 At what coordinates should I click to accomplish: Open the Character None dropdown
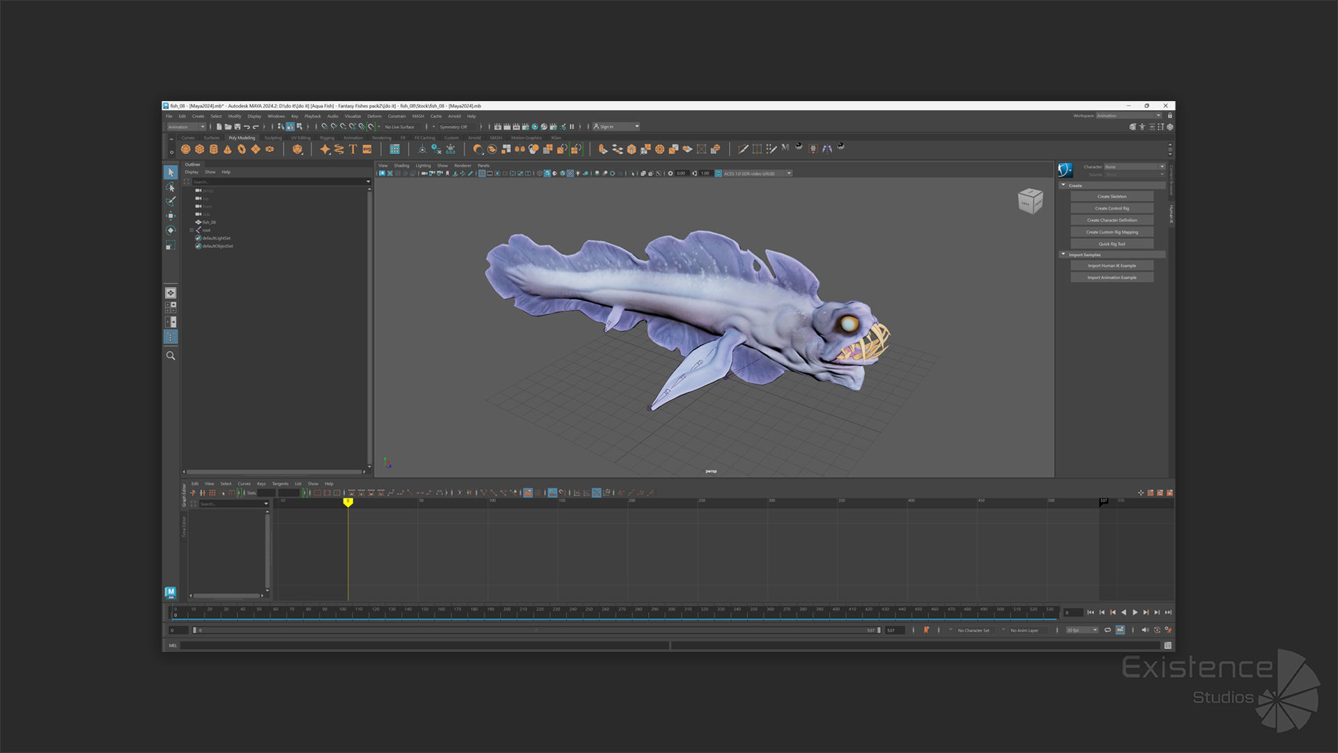[x=1135, y=167]
